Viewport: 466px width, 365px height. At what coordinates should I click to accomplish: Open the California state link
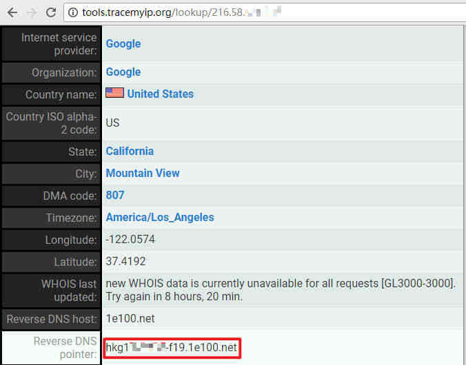tap(130, 152)
